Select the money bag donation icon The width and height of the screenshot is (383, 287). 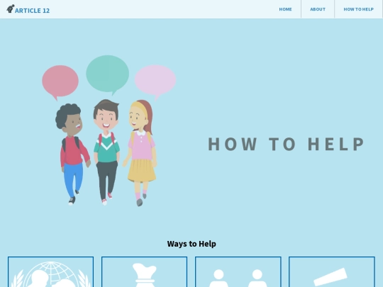tap(145, 275)
